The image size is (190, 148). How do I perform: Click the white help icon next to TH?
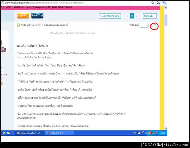pyautogui.click(x=139, y=133)
